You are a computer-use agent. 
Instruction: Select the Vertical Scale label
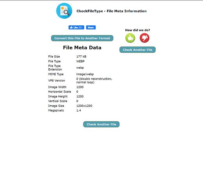[58, 101]
